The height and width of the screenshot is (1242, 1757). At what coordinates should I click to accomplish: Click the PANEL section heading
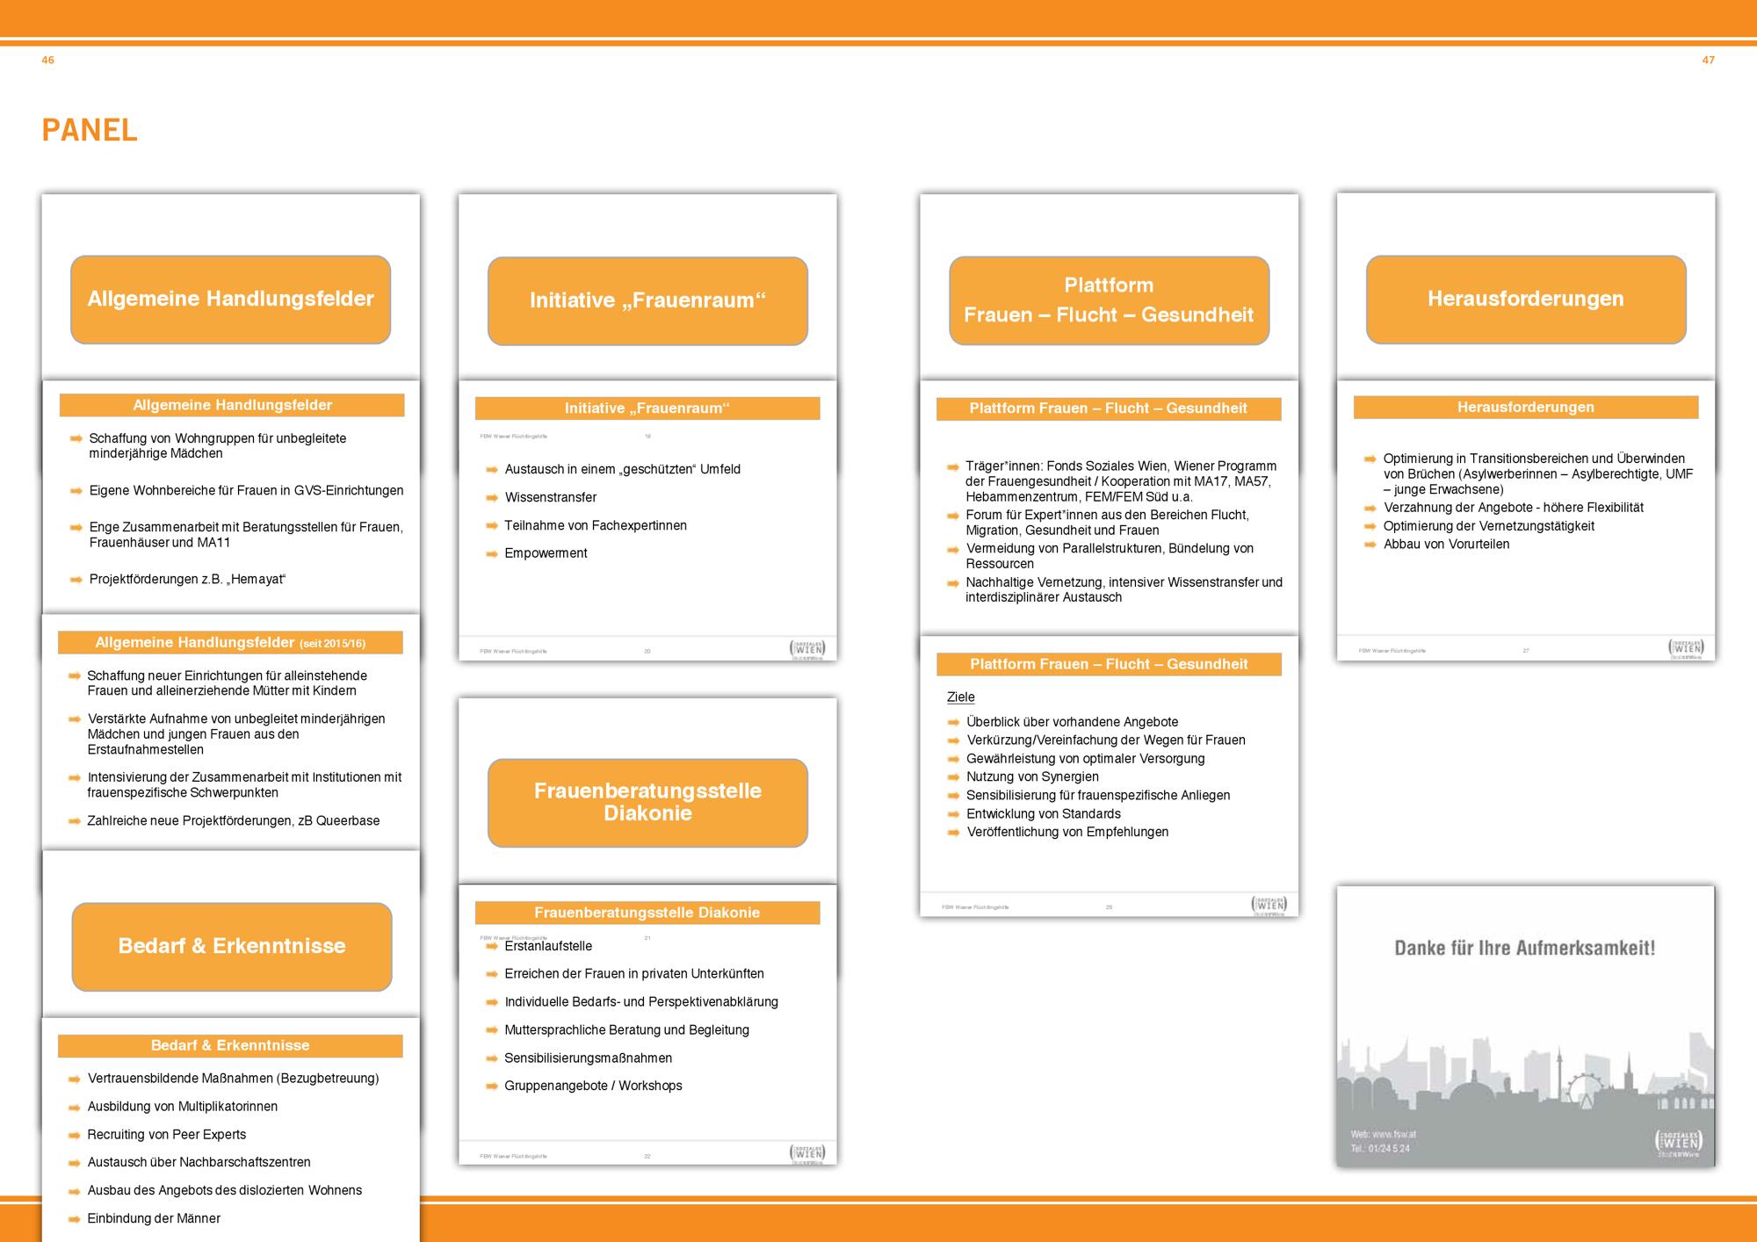point(90,130)
